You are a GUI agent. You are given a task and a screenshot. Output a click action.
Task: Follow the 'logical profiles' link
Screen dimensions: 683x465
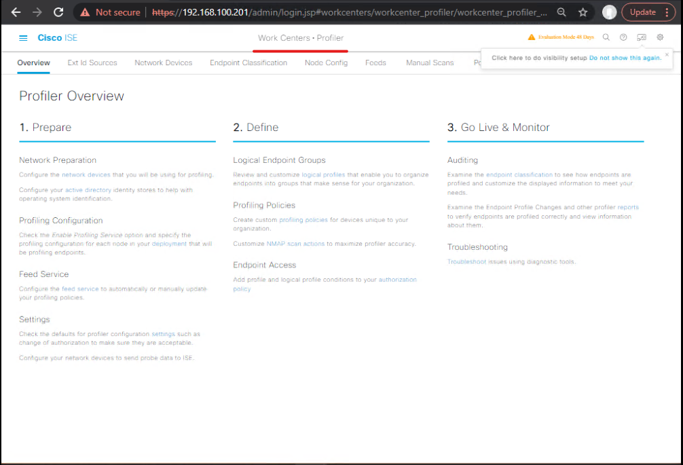[x=323, y=175]
